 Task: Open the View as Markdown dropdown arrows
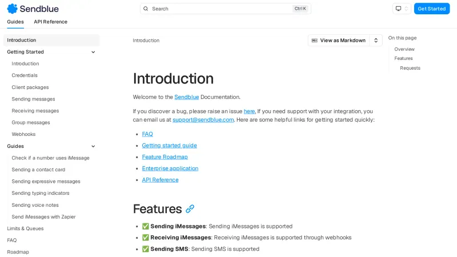click(375, 41)
